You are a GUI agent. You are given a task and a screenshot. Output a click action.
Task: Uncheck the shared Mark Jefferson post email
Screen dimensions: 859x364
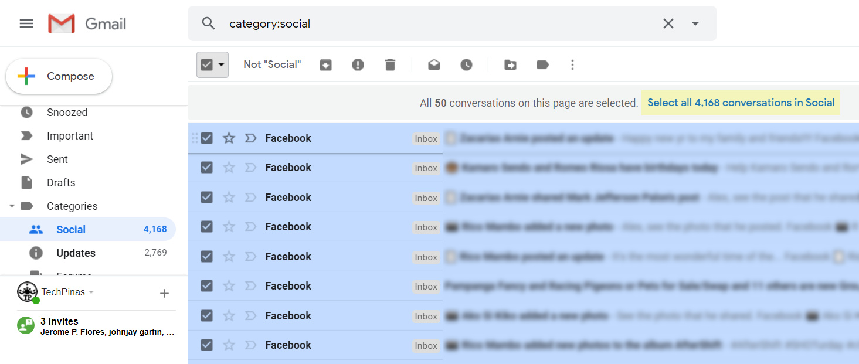206,197
